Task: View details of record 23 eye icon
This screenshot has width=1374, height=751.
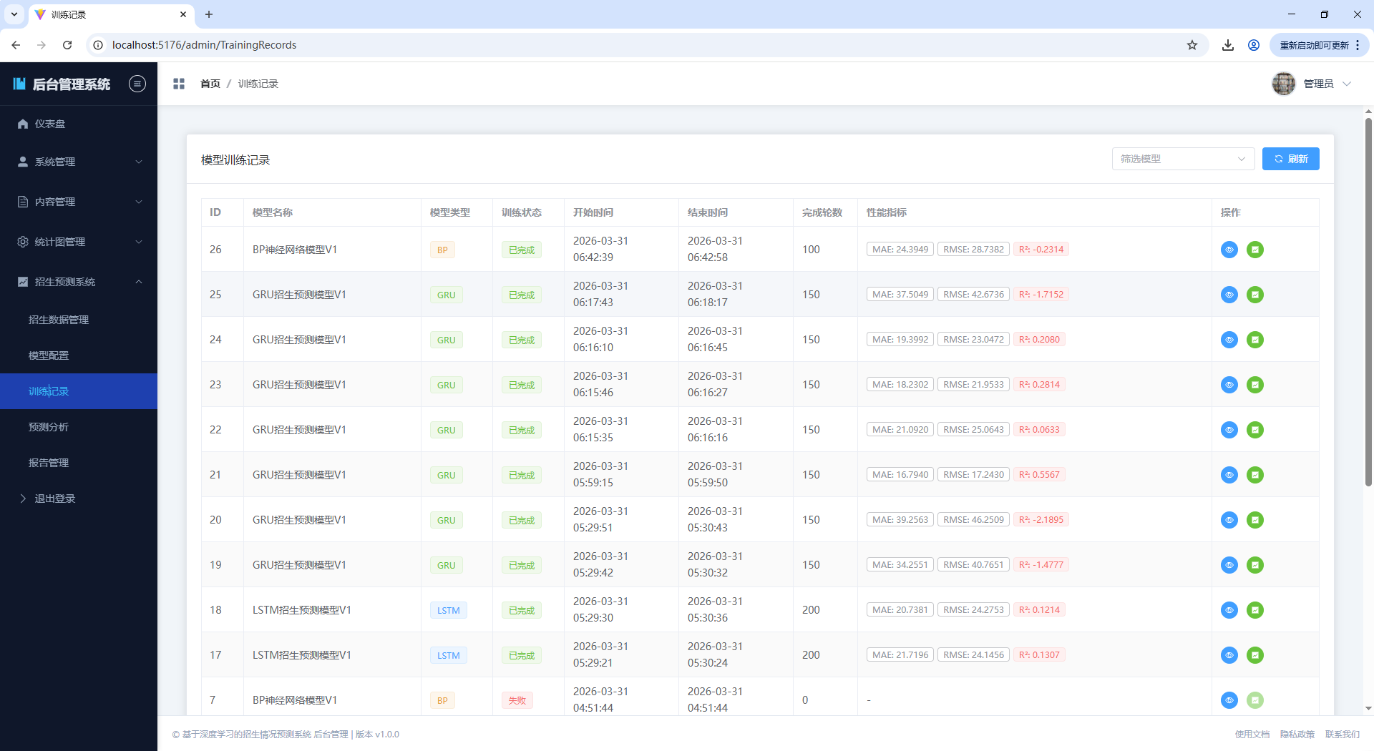Action: 1229,385
